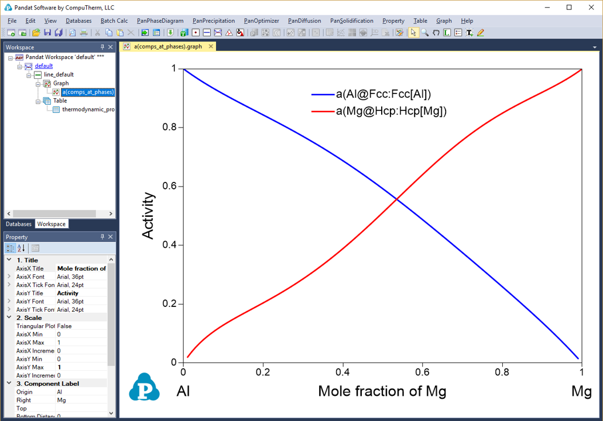Click the 'default' project link in tree

43,66
